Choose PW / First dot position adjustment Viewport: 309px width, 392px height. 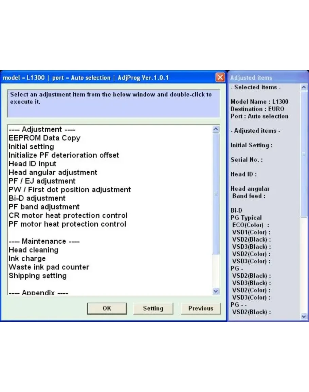tap(70, 190)
